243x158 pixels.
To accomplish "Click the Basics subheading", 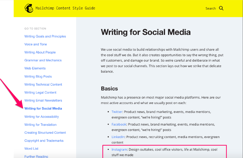I will 109,89.
